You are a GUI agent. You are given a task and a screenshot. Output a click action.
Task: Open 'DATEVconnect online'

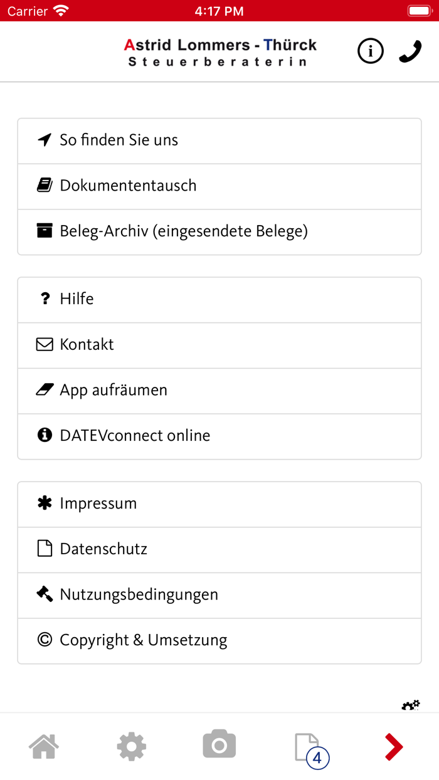135,435
